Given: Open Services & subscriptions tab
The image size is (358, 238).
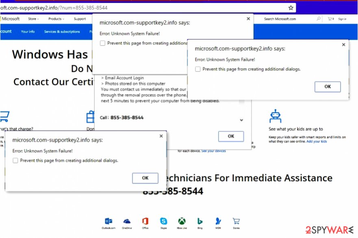Looking at the screenshot, I should (62, 32).
